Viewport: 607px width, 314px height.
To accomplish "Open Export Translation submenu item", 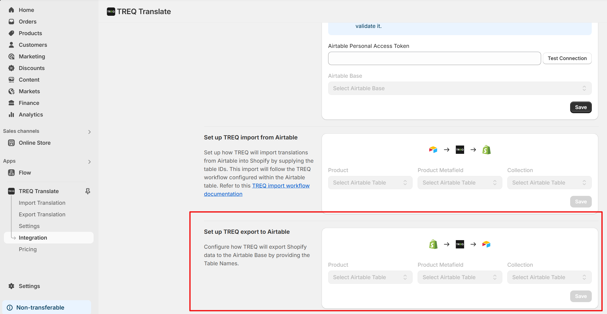I will (x=42, y=214).
